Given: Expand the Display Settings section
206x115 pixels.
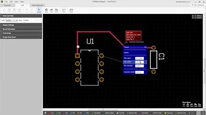Looking at the screenshot, I should 21,25.
